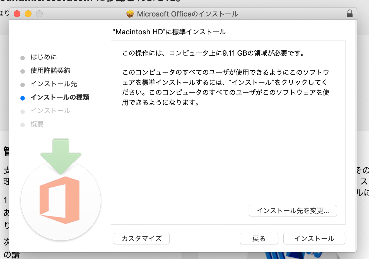Click the lock icon in the title bar

pos(349,14)
